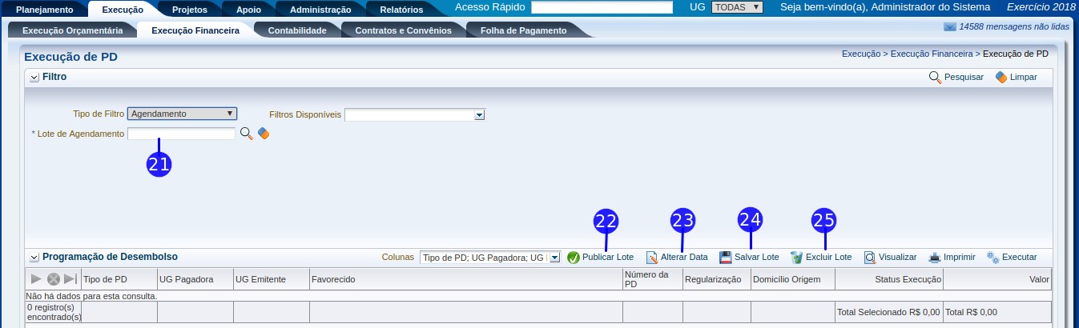Click the Alterar Data icon
Screen dimensions: 1079x328
(652, 258)
